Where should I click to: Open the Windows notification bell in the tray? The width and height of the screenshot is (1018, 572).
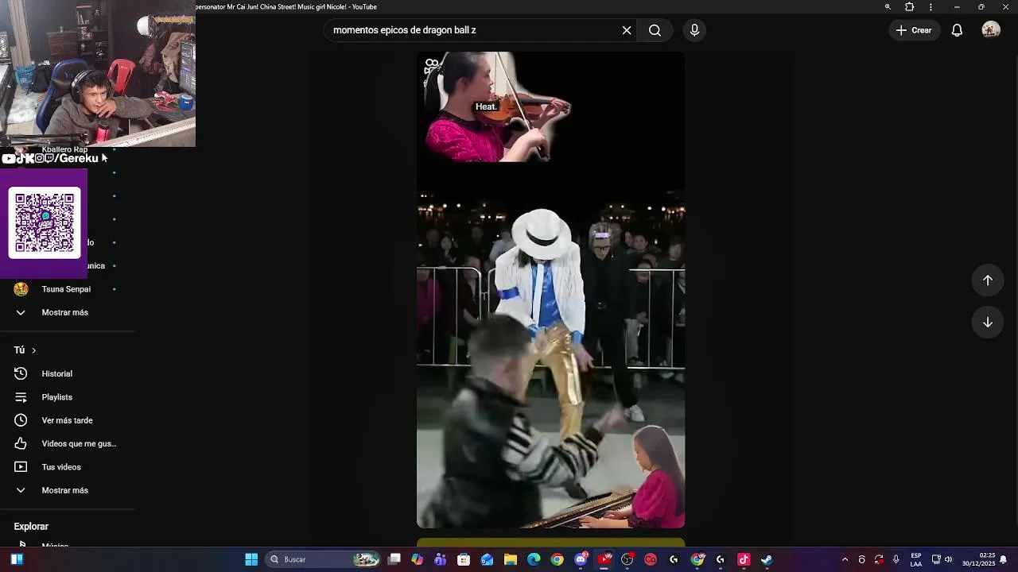1004,559
